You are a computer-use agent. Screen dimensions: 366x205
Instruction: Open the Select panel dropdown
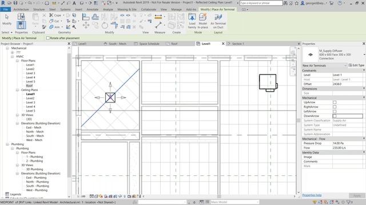click(7, 32)
